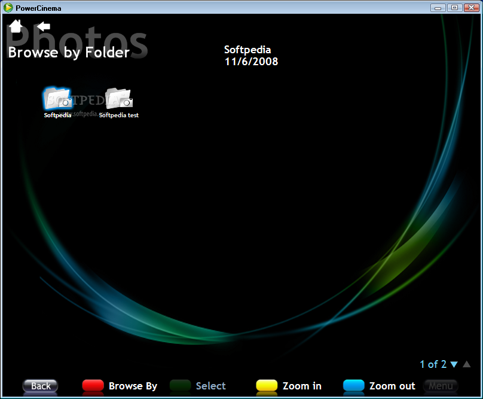The image size is (483, 399).
Task: Click the Zoom out label
Action: click(x=392, y=386)
